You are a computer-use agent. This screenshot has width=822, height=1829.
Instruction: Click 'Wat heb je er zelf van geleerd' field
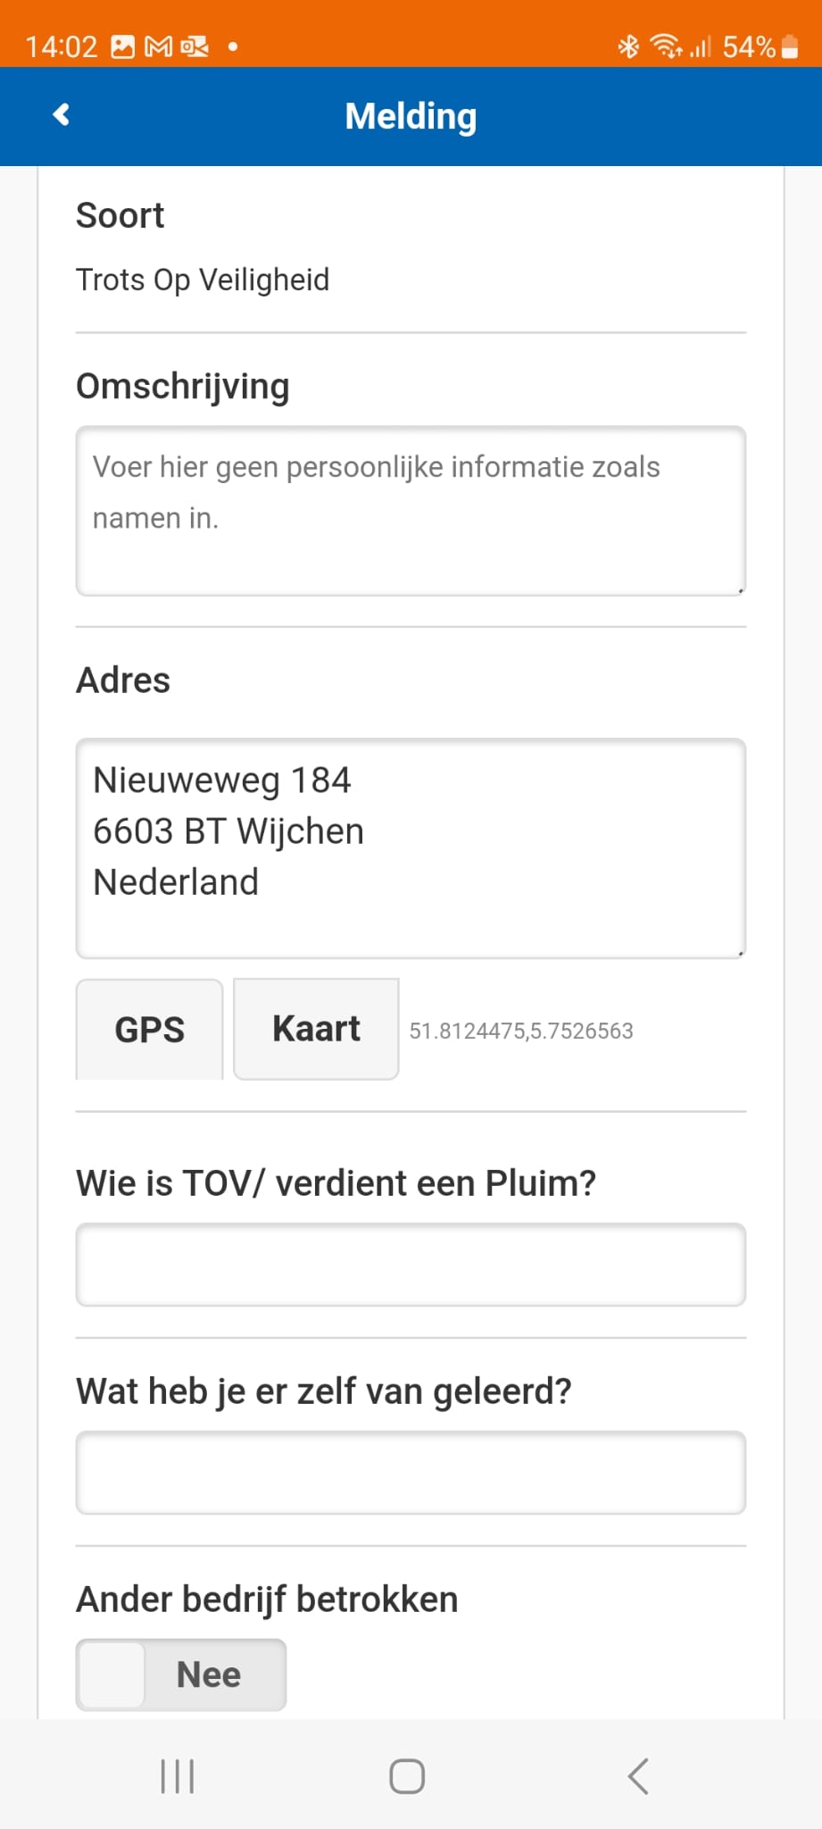pos(411,1473)
